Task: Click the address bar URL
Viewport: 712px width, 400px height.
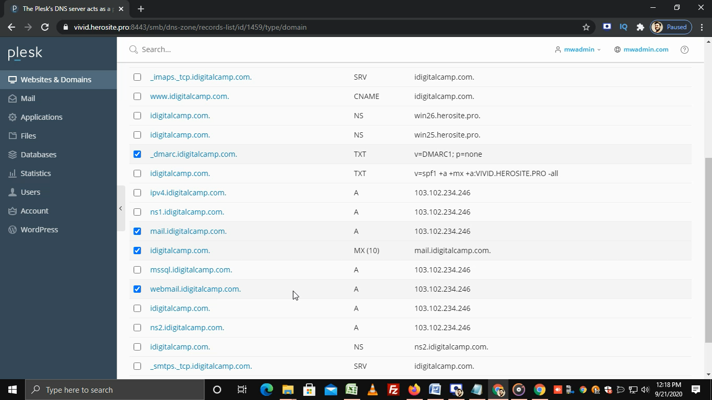Action: click(190, 27)
